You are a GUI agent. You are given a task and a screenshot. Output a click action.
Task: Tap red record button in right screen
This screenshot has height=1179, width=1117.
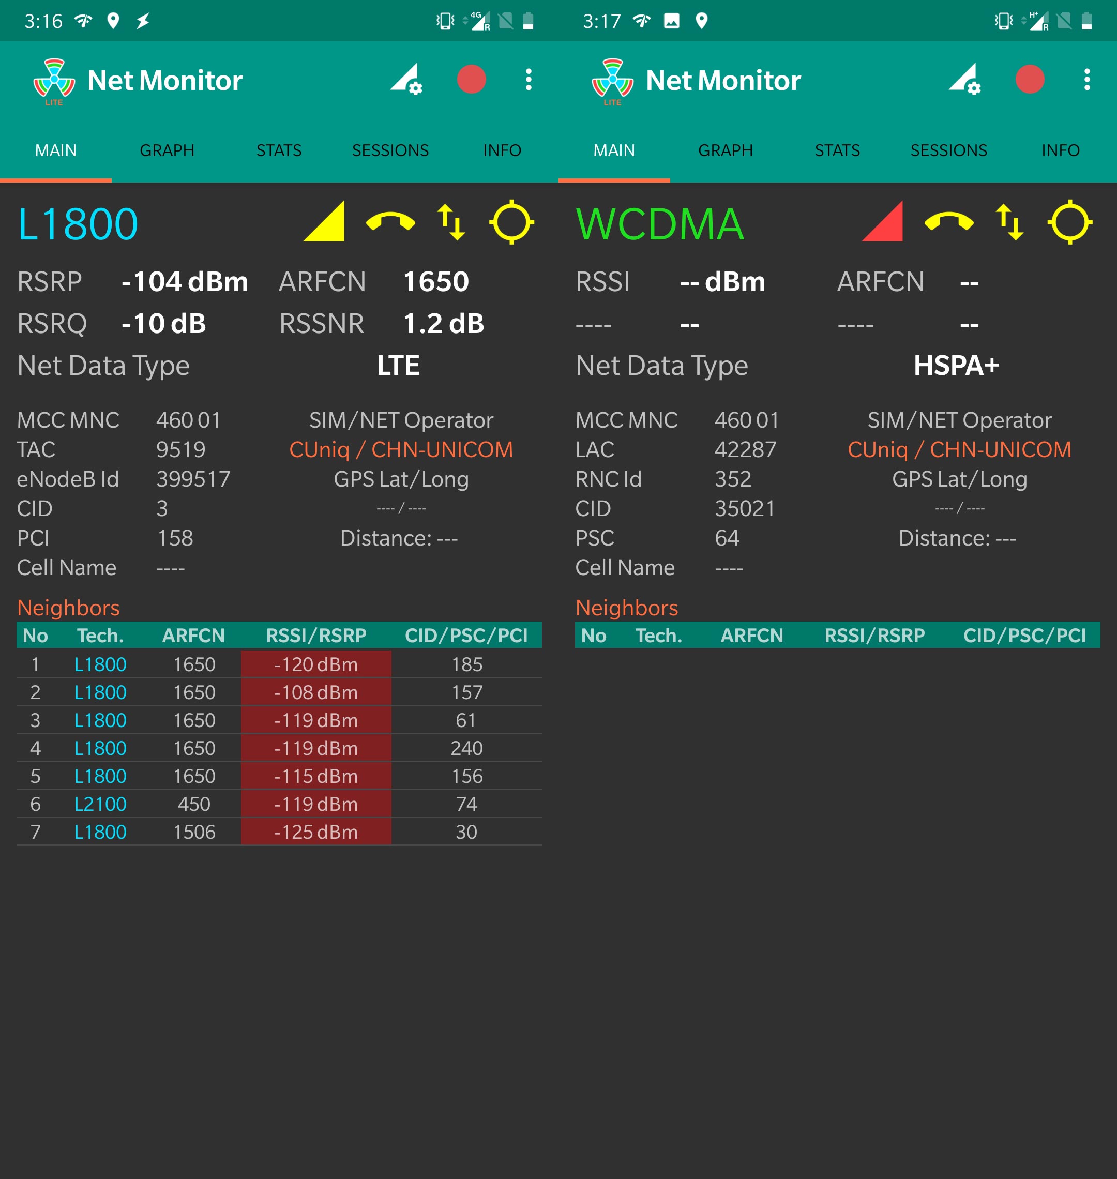click(x=1030, y=80)
